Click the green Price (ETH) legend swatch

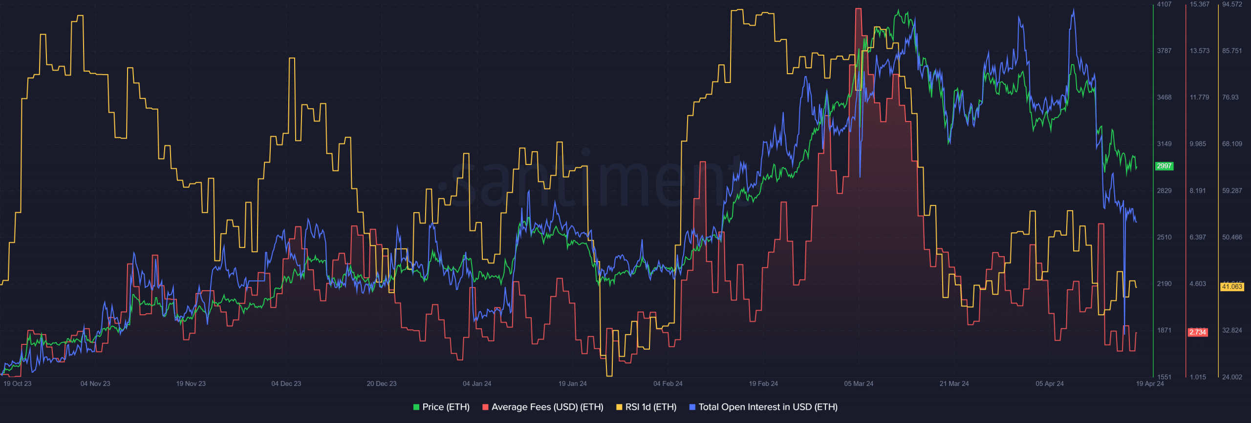[416, 407]
